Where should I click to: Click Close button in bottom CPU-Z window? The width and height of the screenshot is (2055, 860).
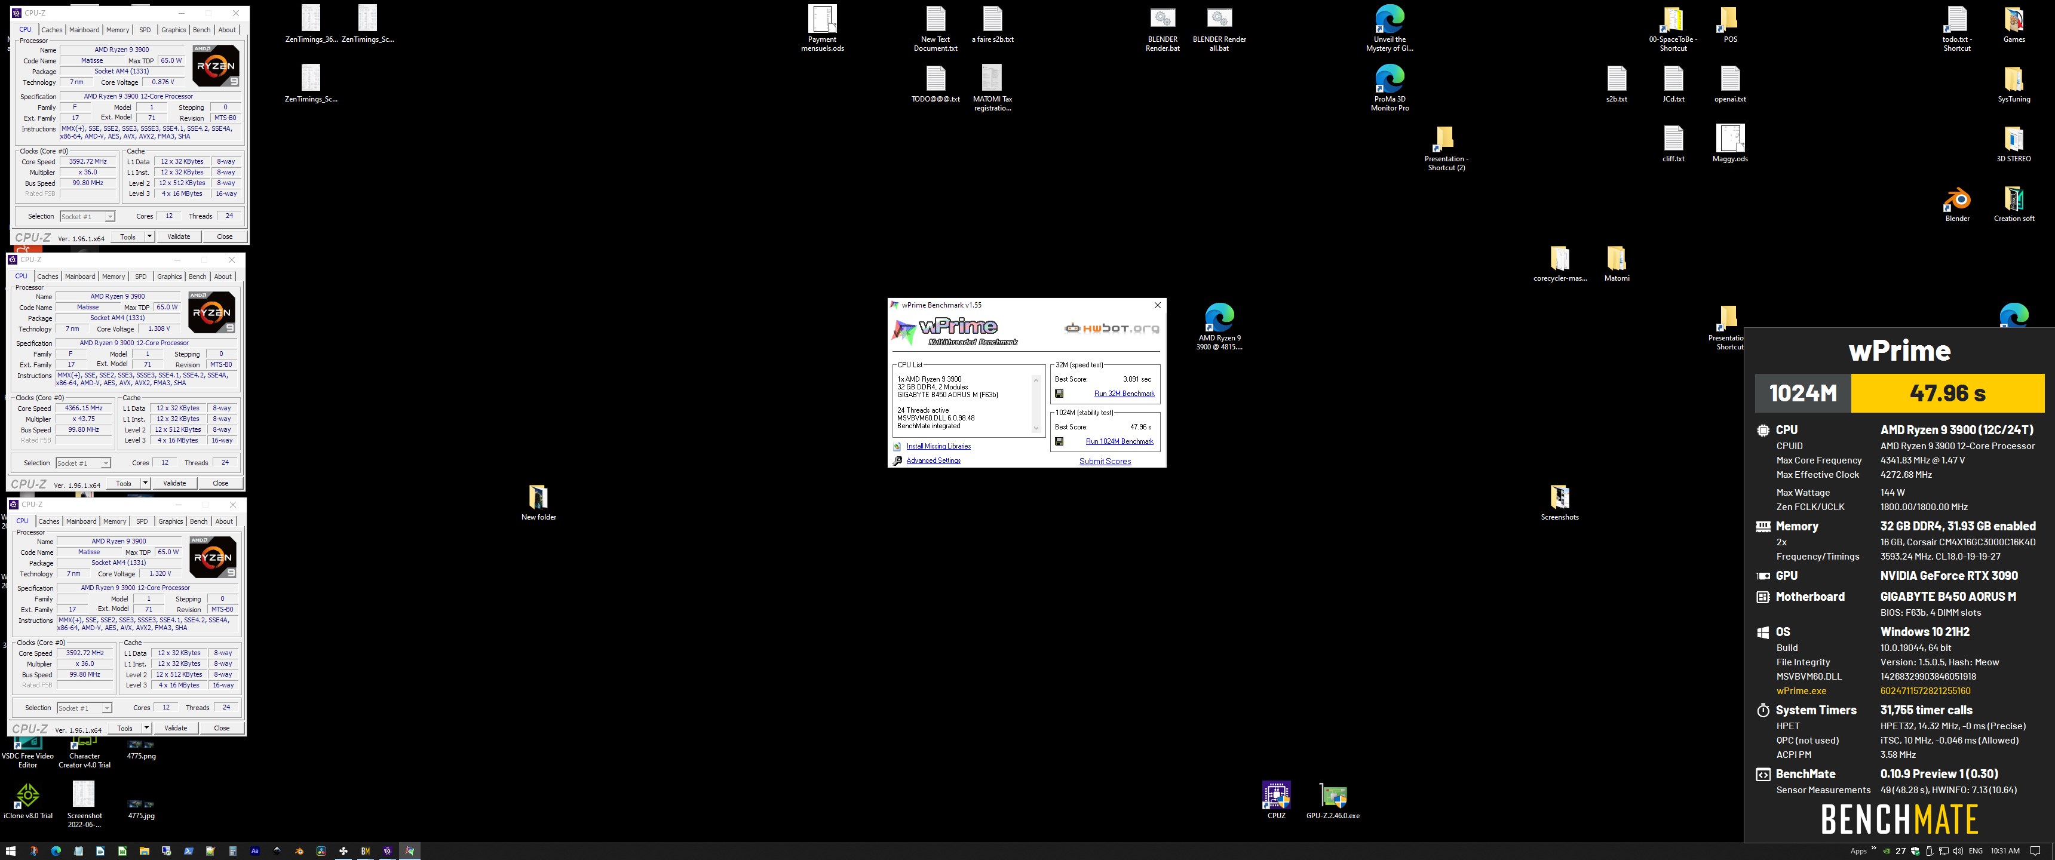[222, 727]
